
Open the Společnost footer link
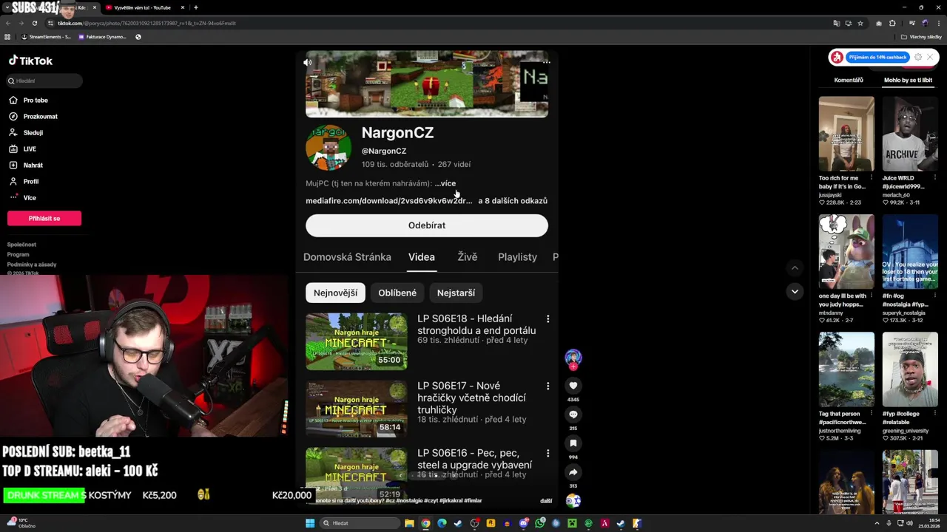(x=21, y=245)
